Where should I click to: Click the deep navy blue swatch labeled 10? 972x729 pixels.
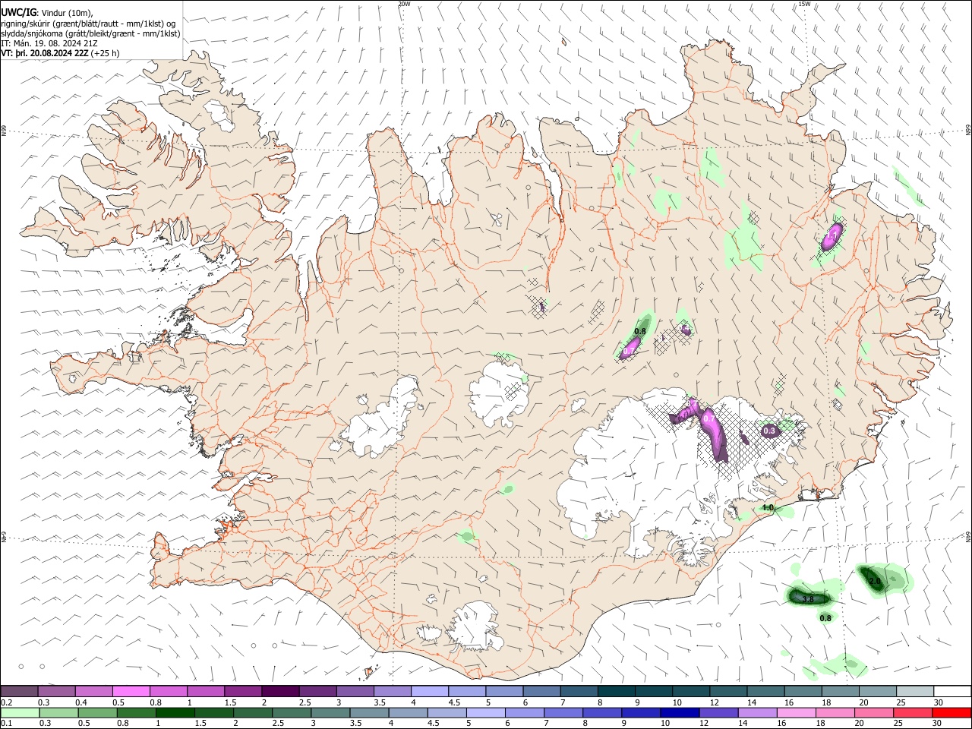pos(678,712)
